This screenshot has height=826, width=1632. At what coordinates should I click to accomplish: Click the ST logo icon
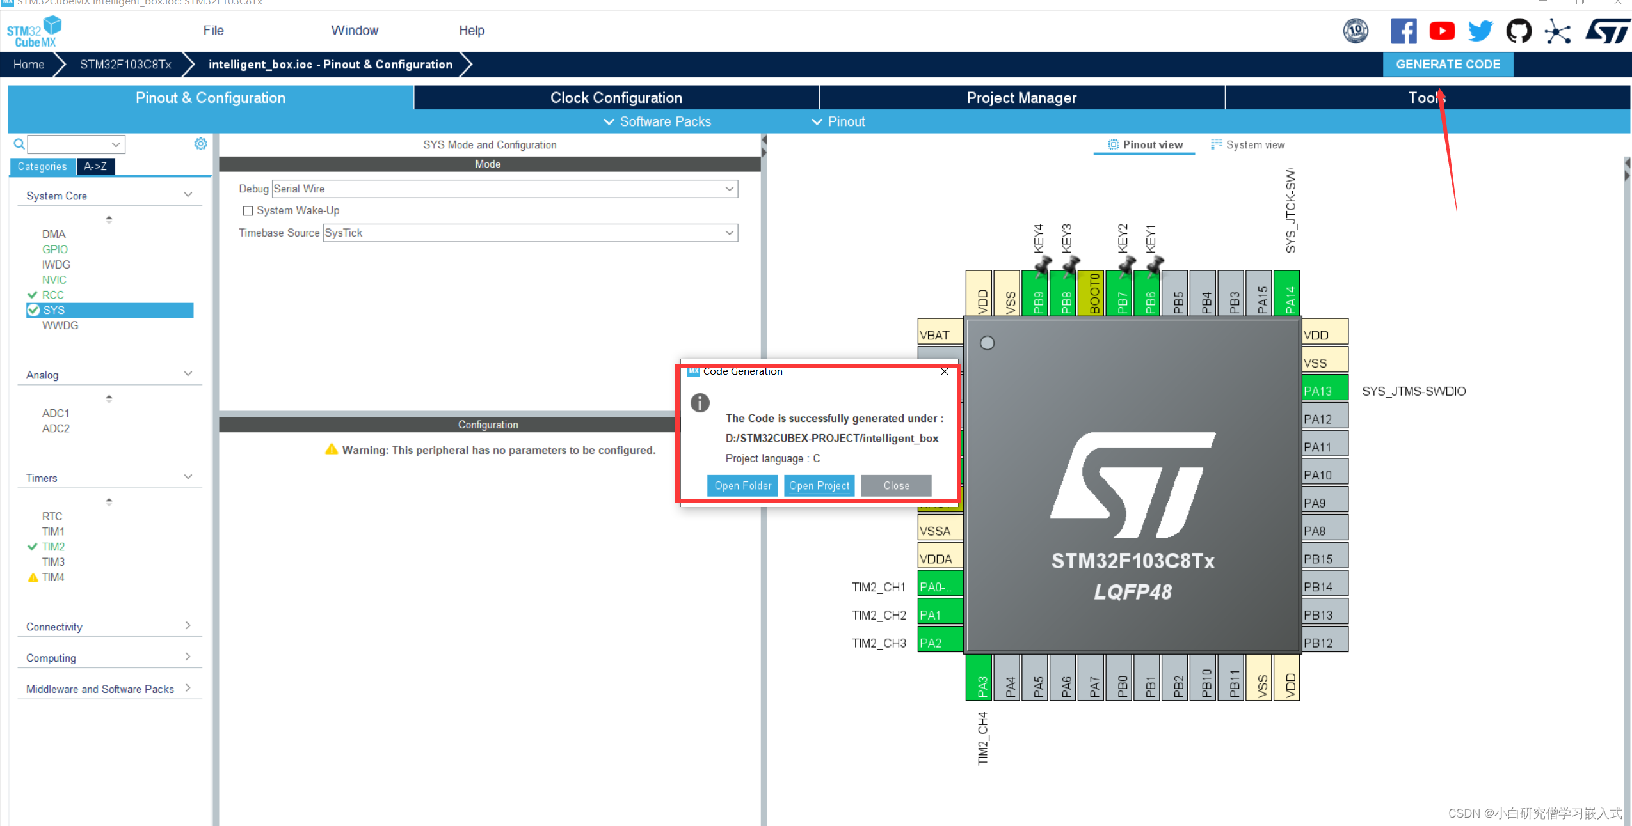pos(1608,31)
